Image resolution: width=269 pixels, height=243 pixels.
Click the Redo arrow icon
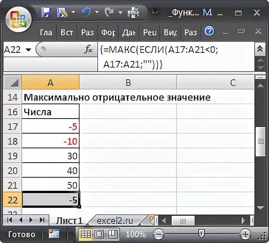tap(109, 12)
